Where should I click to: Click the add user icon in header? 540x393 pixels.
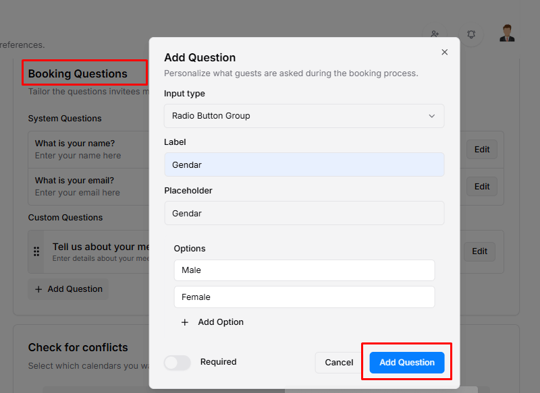[x=435, y=34]
